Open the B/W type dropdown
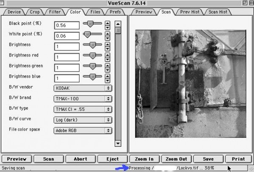The width and height of the screenshot is (254, 172). click(83, 109)
